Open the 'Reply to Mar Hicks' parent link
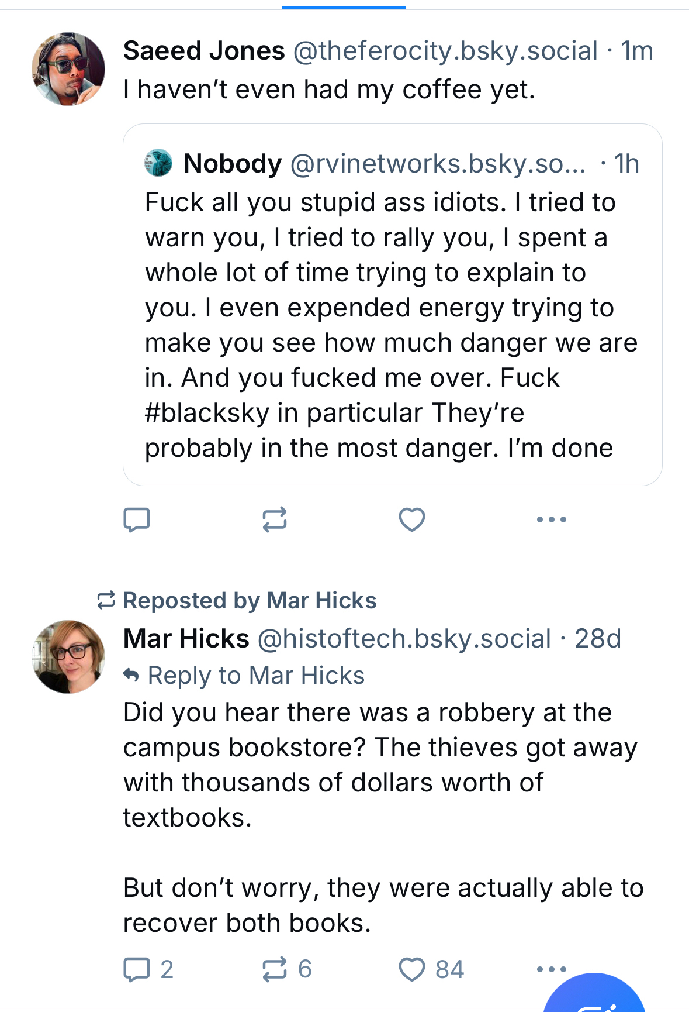This screenshot has width=689, height=1012. pyautogui.click(x=255, y=676)
